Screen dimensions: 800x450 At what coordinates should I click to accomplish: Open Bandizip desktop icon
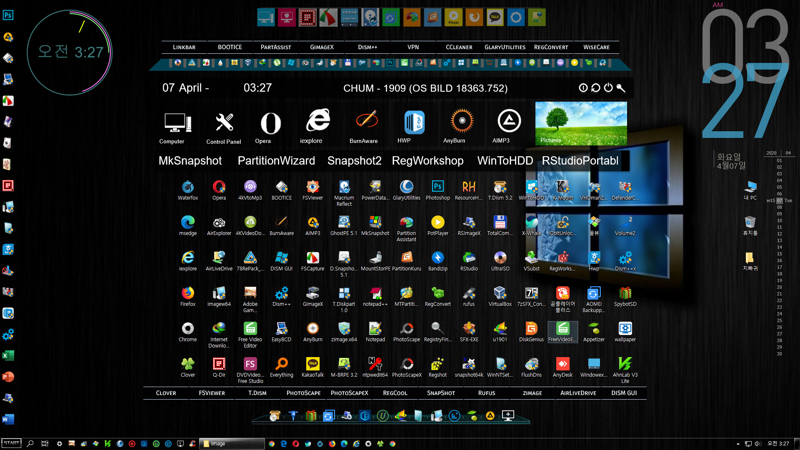click(438, 261)
